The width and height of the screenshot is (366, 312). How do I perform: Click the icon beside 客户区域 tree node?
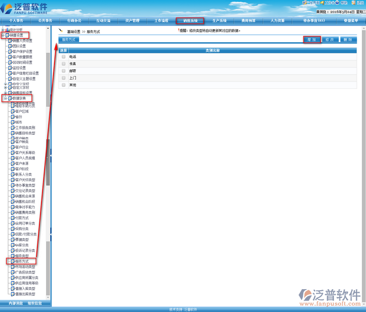pos(13,111)
